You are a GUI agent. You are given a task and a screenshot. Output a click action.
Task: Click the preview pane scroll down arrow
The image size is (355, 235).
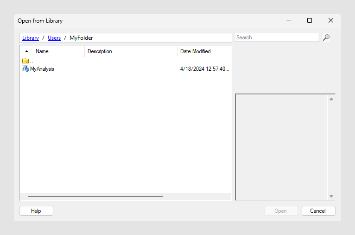(331, 196)
